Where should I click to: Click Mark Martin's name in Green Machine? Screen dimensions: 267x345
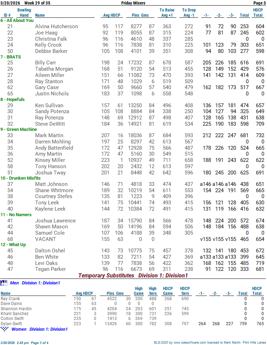(x=49, y=135)
